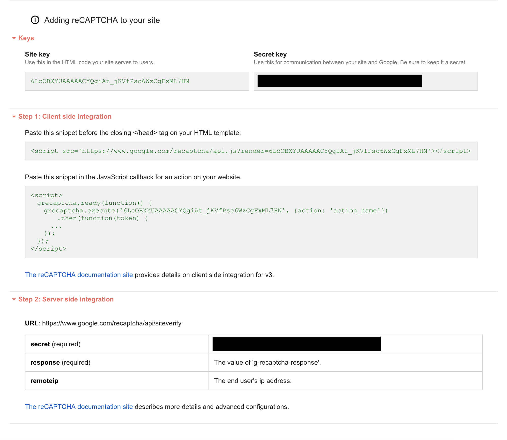Click Step 2: Server side integration heading
This screenshot has height=440, width=507.
pos(66,299)
